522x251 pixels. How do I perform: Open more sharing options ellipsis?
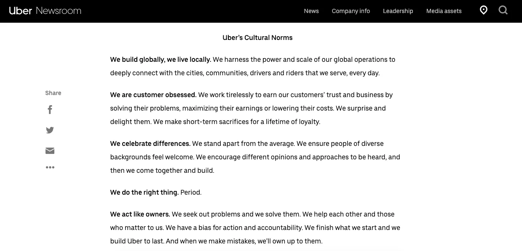(50, 167)
